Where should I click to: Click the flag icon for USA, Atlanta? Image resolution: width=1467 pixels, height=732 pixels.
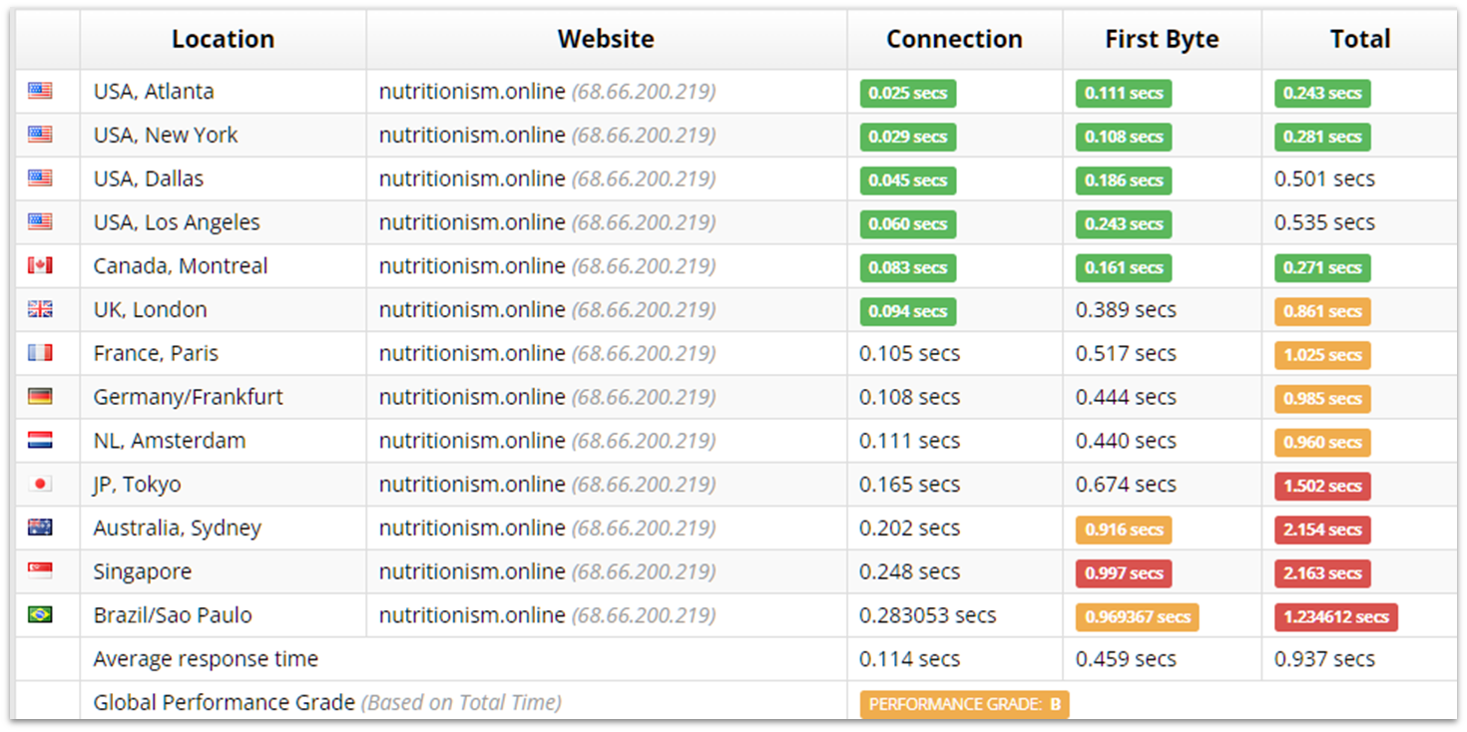40,91
